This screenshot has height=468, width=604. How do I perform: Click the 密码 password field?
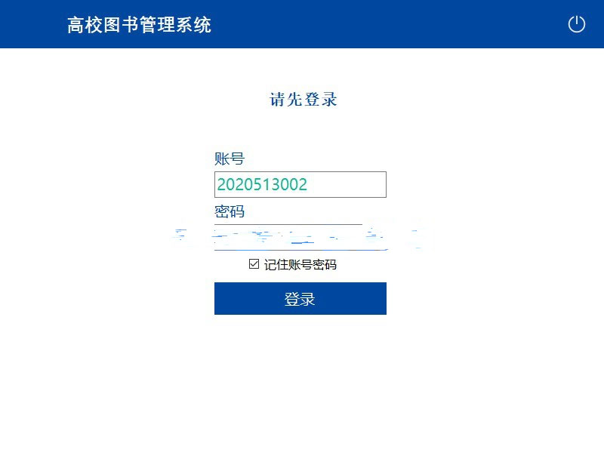coord(300,237)
